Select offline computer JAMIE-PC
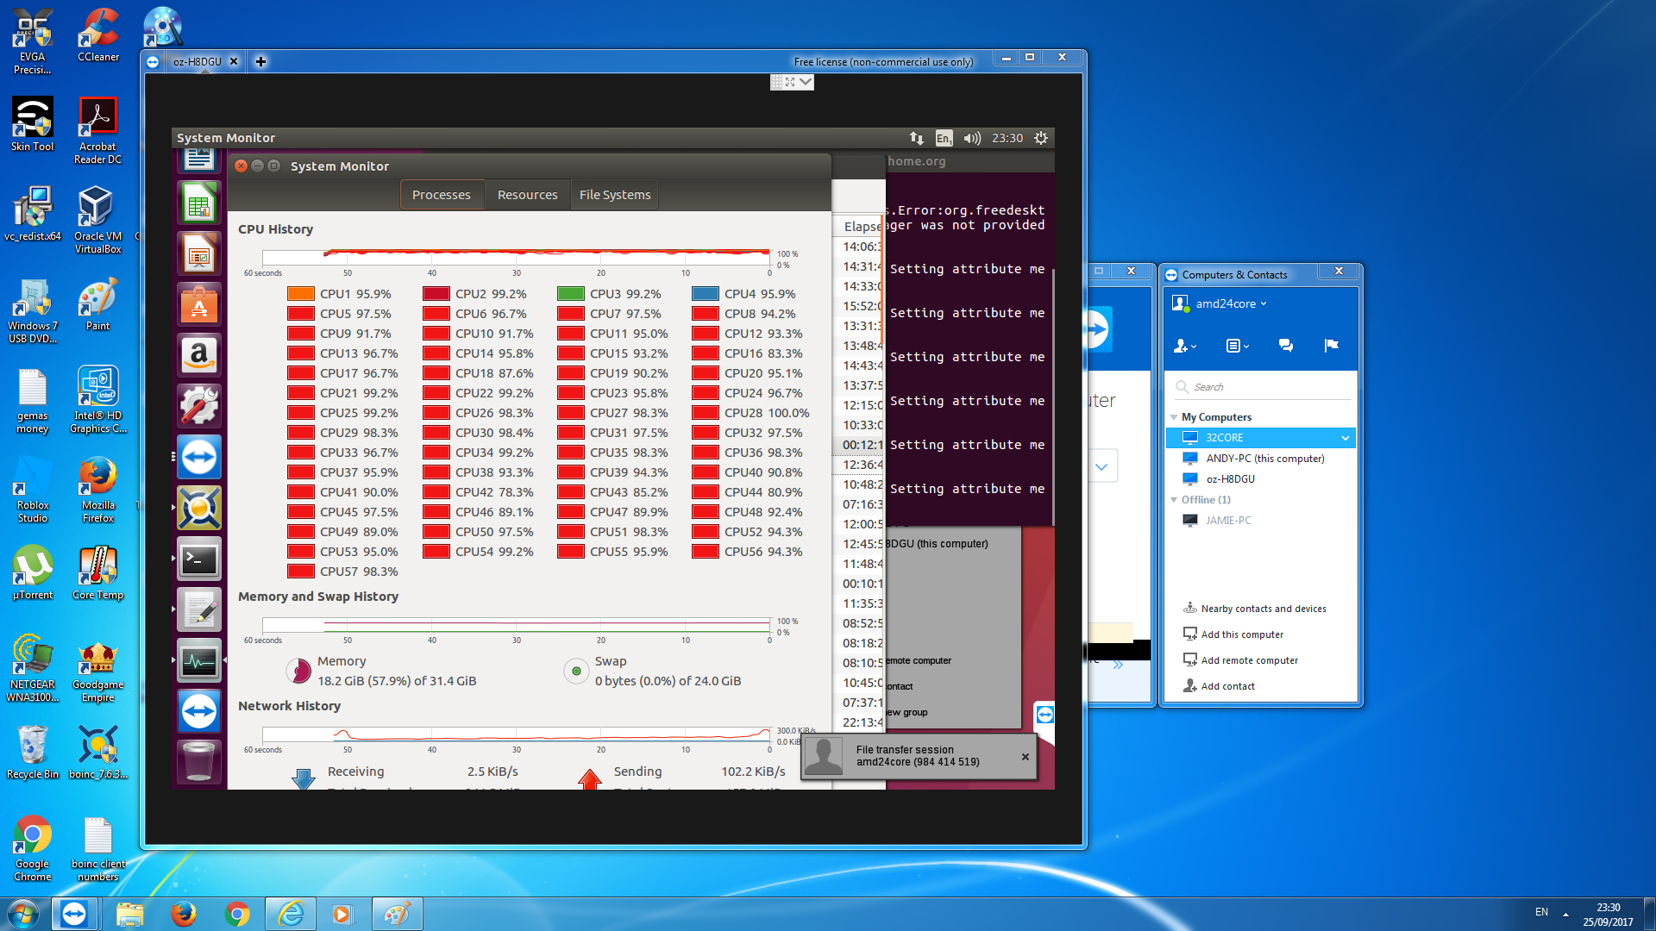Viewport: 1656px width, 931px height. click(x=1260, y=521)
